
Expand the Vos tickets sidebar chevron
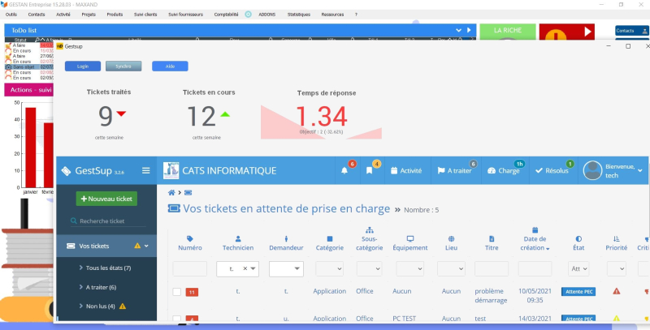click(146, 246)
